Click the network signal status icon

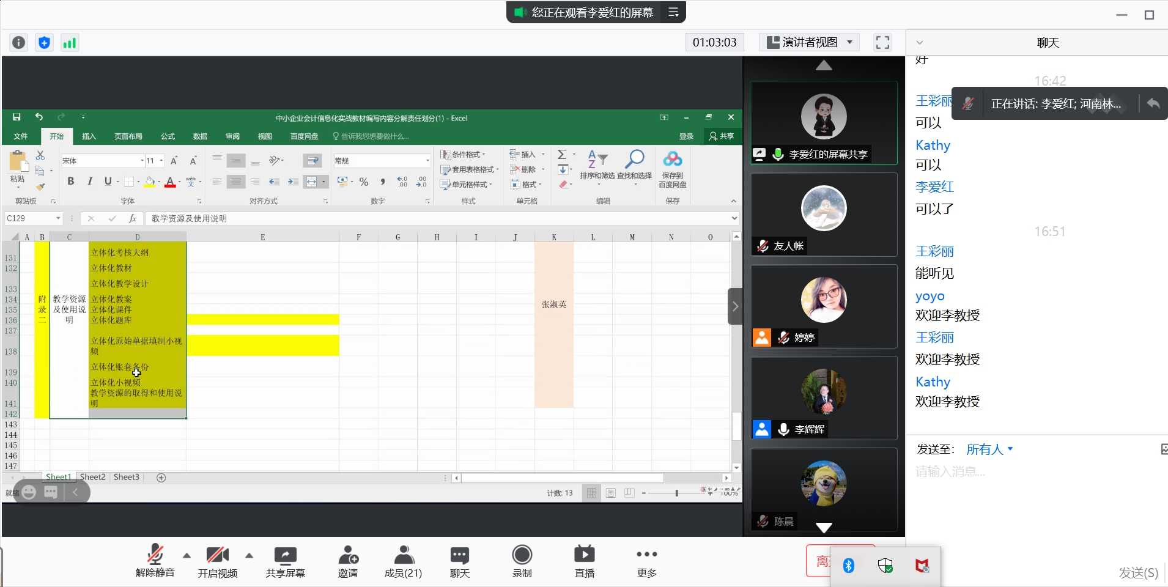70,42
